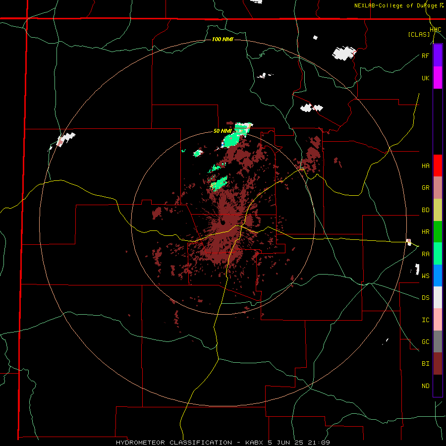Click the NEXLAB-College of DuPage text
446x446 pixels.
396,5
